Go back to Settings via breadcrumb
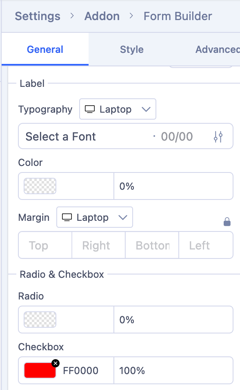 [37, 16]
